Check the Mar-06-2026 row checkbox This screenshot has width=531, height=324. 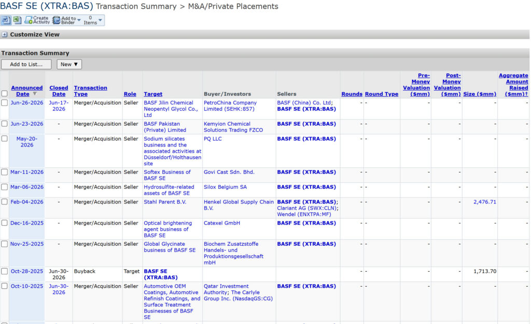click(x=4, y=187)
